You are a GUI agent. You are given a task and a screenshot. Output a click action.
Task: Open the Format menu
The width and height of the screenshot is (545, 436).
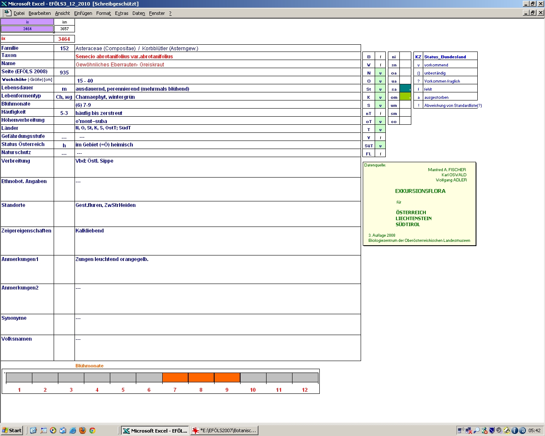pos(103,13)
